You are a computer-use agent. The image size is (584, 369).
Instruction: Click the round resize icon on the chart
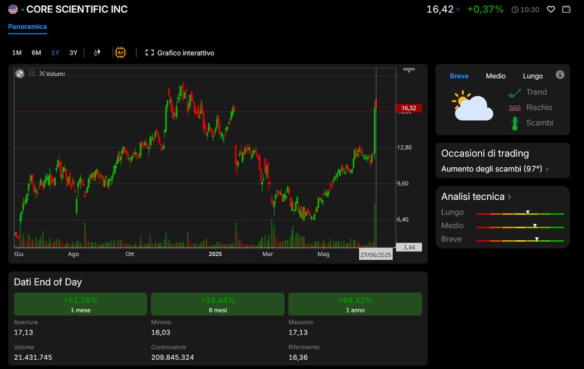pyautogui.click(x=19, y=73)
